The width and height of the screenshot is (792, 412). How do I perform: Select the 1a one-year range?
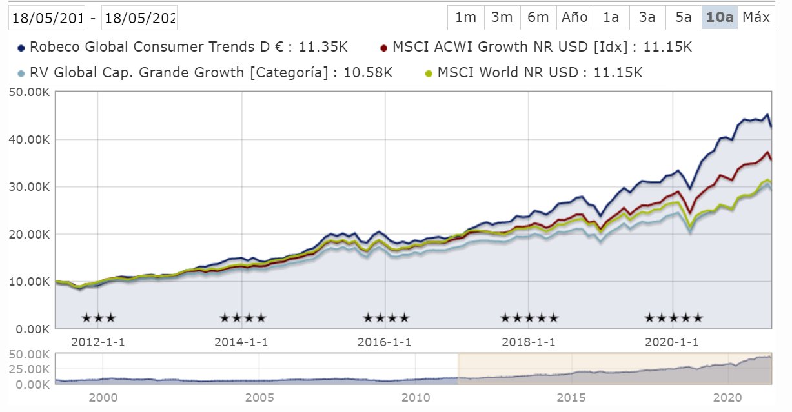click(x=611, y=17)
